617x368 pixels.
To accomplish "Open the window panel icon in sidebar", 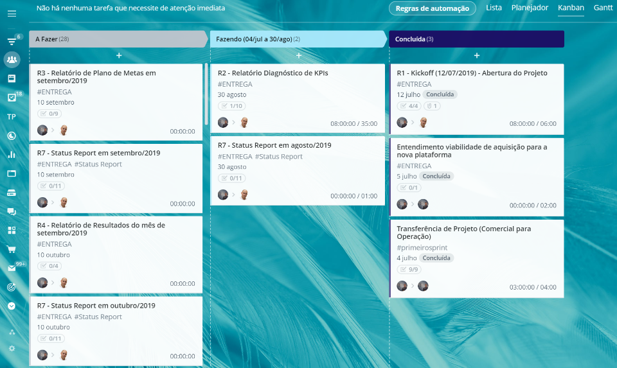I will [12, 173].
